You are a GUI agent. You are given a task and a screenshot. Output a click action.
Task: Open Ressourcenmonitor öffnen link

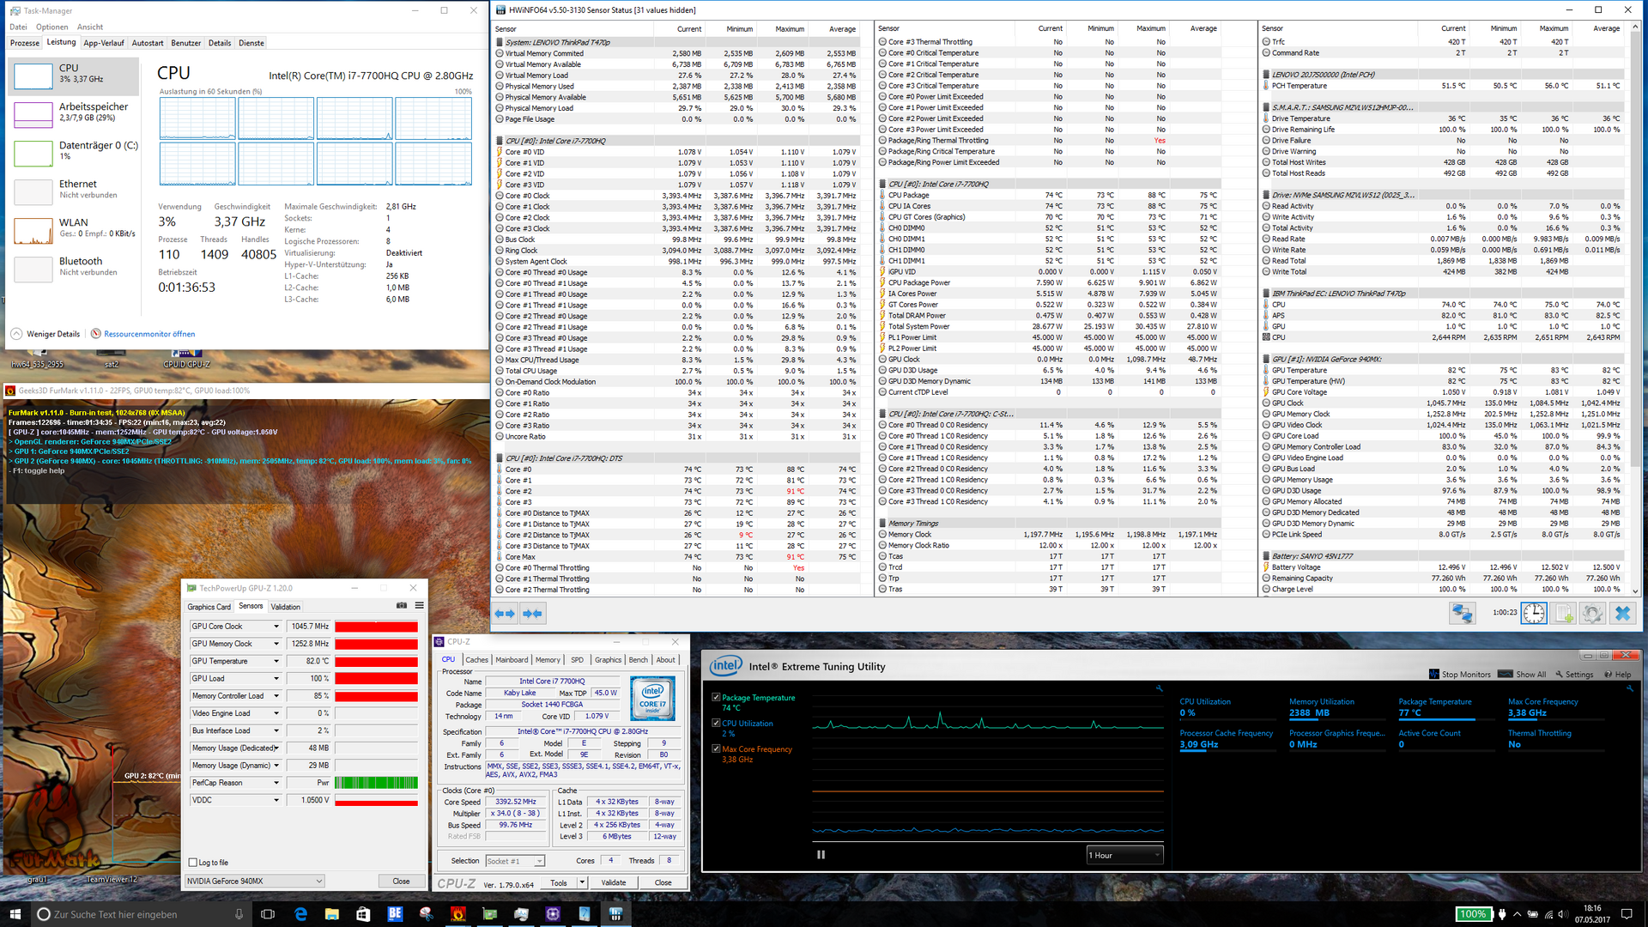click(x=149, y=334)
